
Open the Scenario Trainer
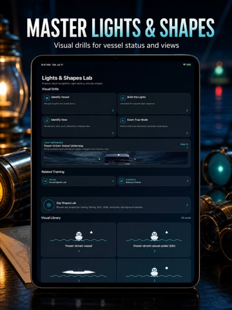(x=154, y=181)
